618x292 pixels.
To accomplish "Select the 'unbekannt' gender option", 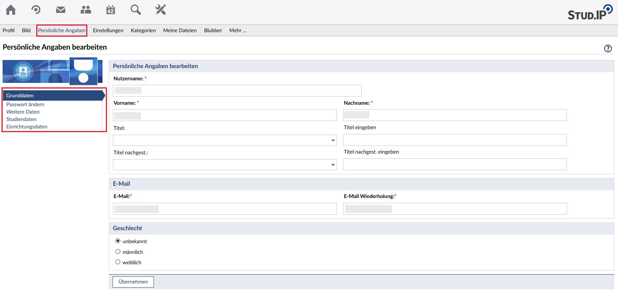I will [x=118, y=241].
